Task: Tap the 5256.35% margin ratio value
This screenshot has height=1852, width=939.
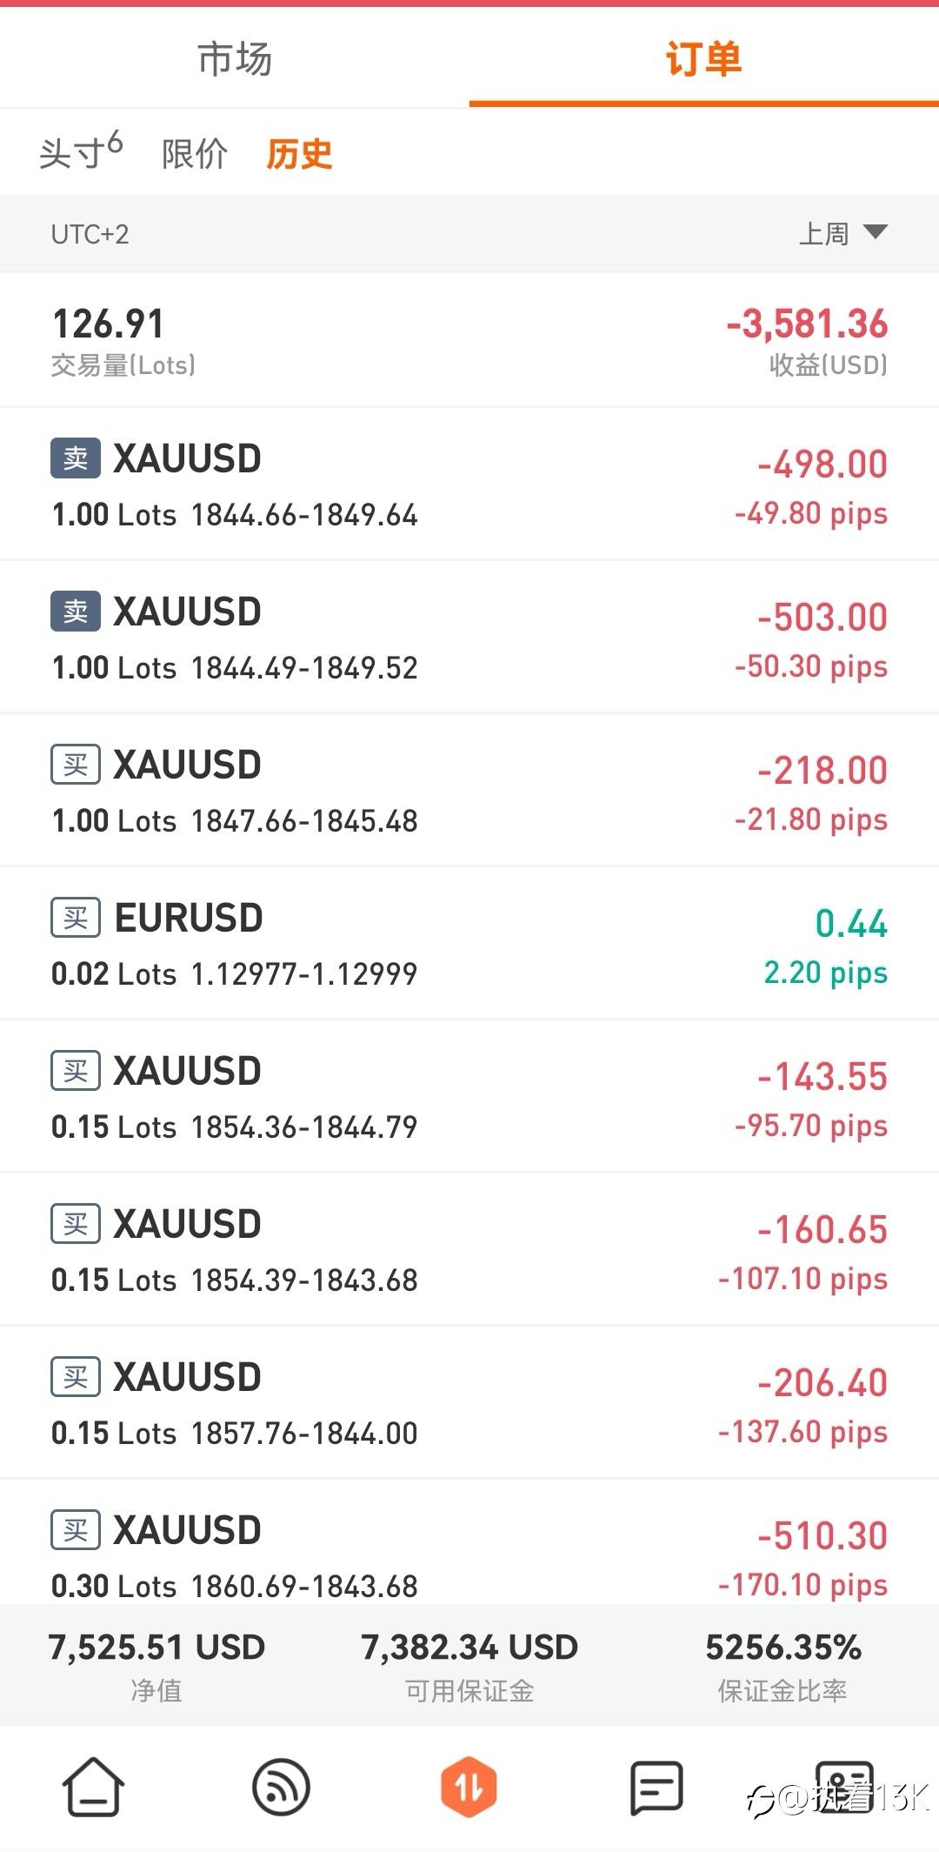Action: coord(782,1647)
